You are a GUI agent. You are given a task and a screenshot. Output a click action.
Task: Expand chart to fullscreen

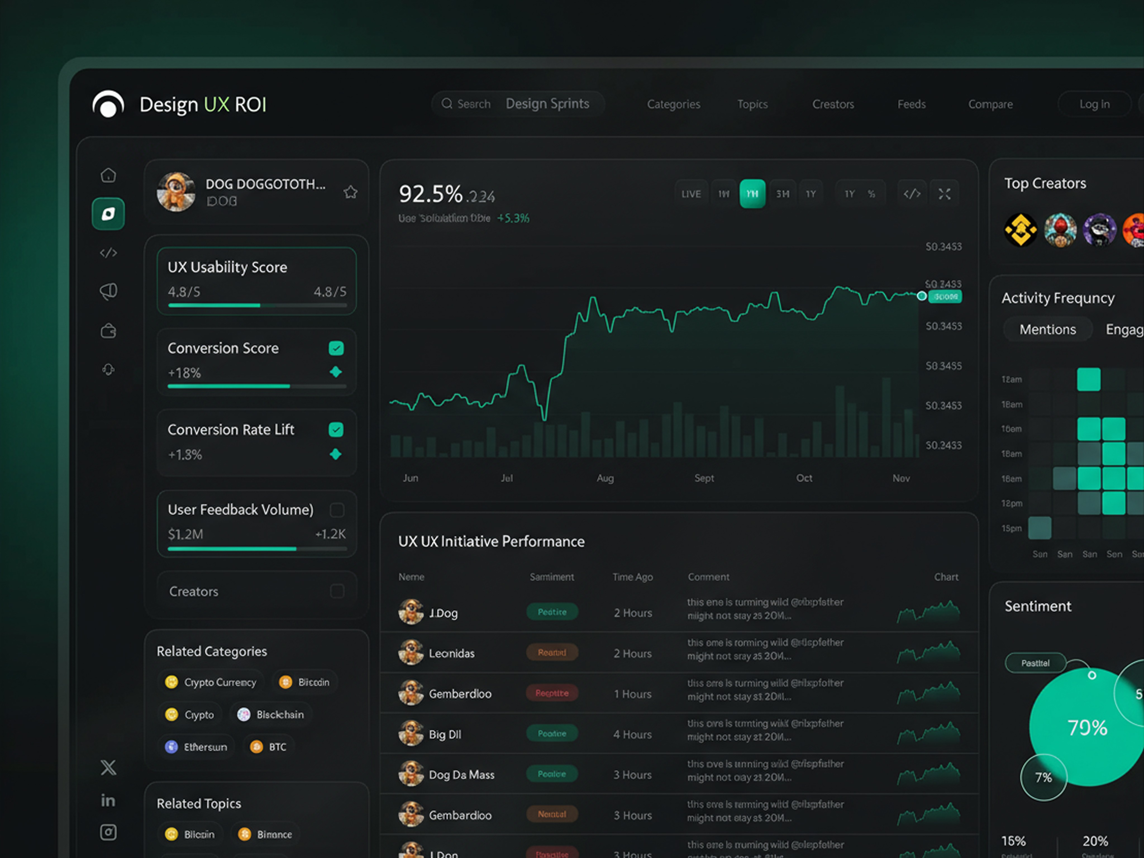click(944, 194)
